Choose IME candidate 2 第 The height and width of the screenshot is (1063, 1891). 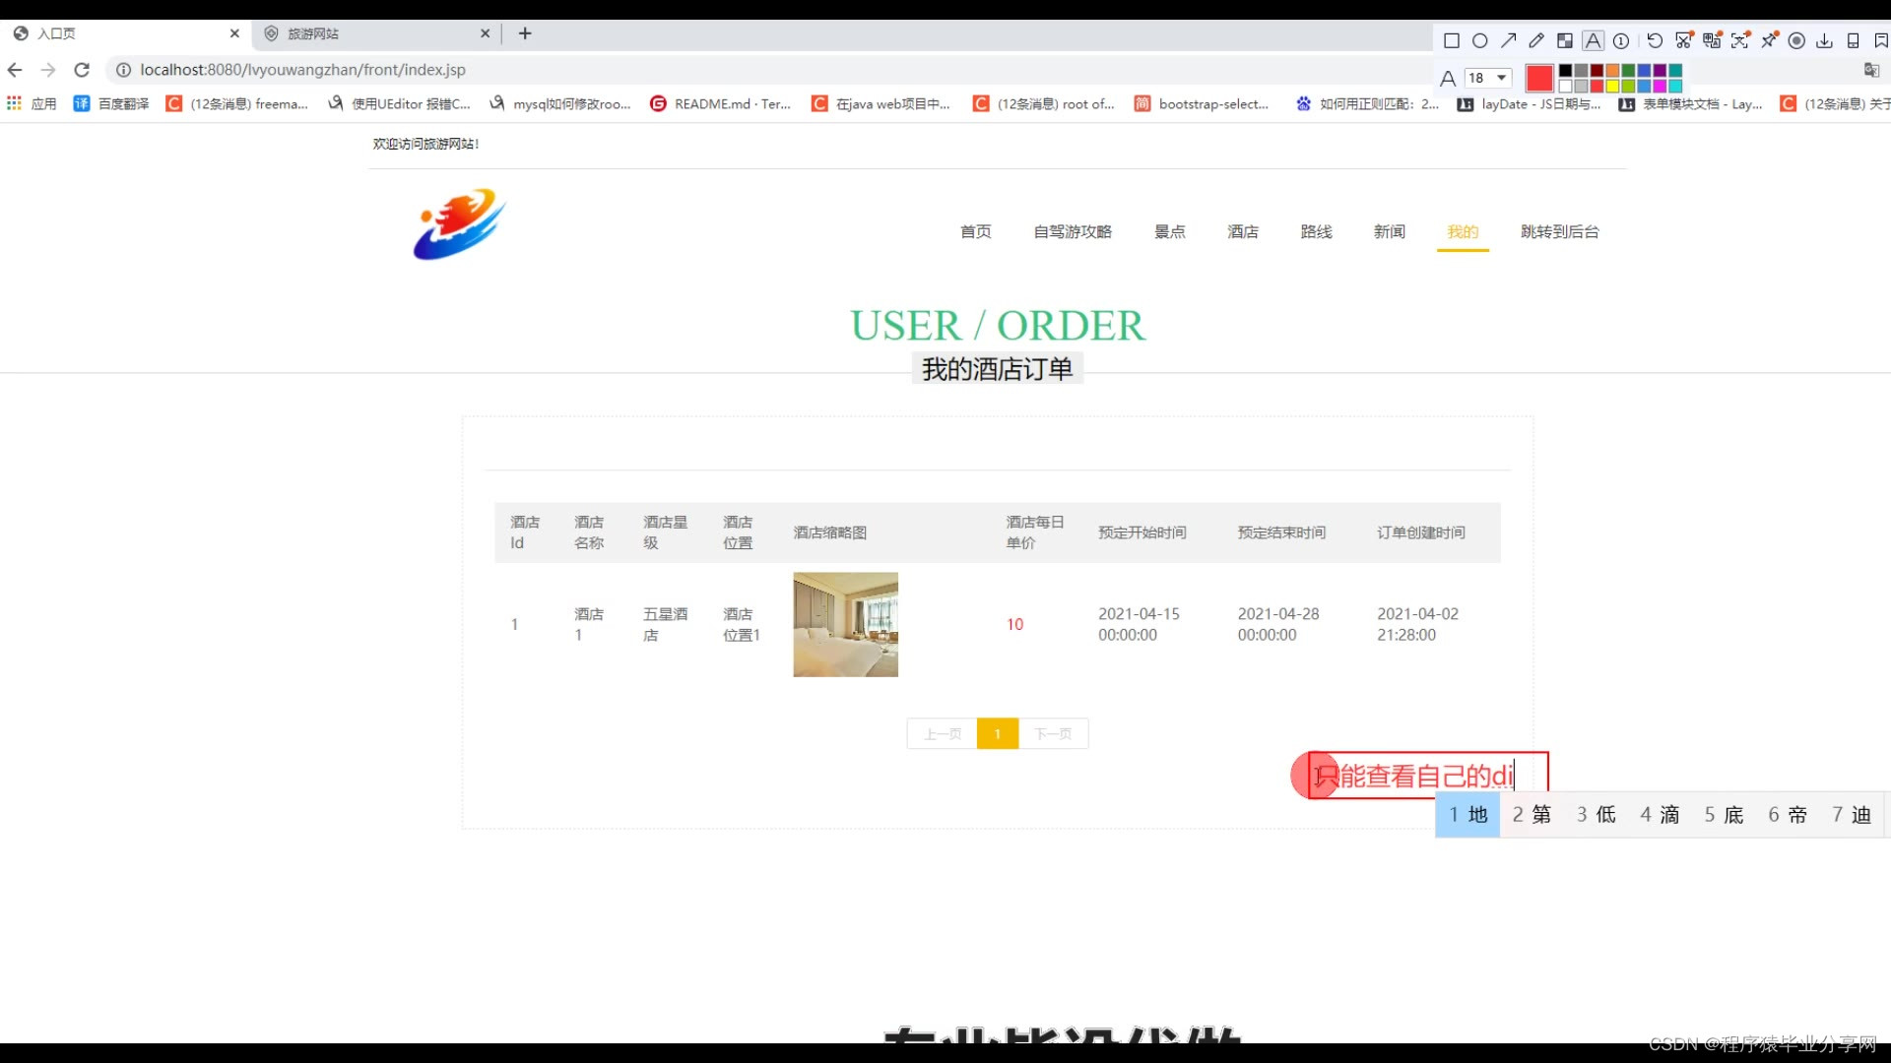click(1532, 815)
